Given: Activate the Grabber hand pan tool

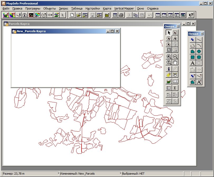Looking at the screenshot, I should point(175,62).
